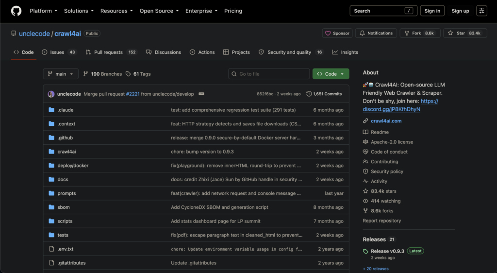Open commit "chore: bump version to 0.9.3"
This screenshot has height=273, width=497.
tap(202, 152)
